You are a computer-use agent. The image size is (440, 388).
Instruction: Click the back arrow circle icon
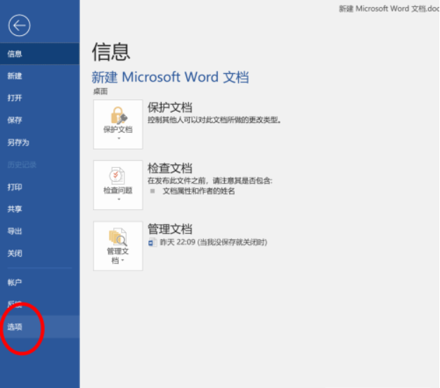click(19, 25)
